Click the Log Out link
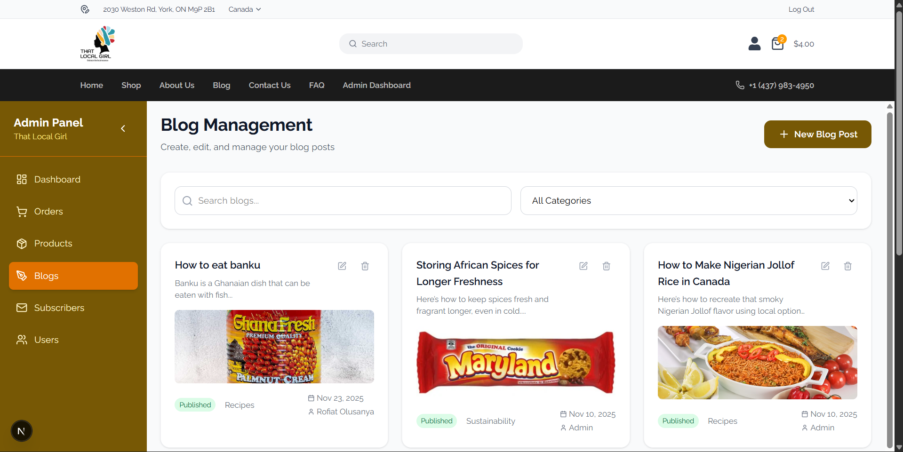 pyautogui.click(x=801, y=9)
